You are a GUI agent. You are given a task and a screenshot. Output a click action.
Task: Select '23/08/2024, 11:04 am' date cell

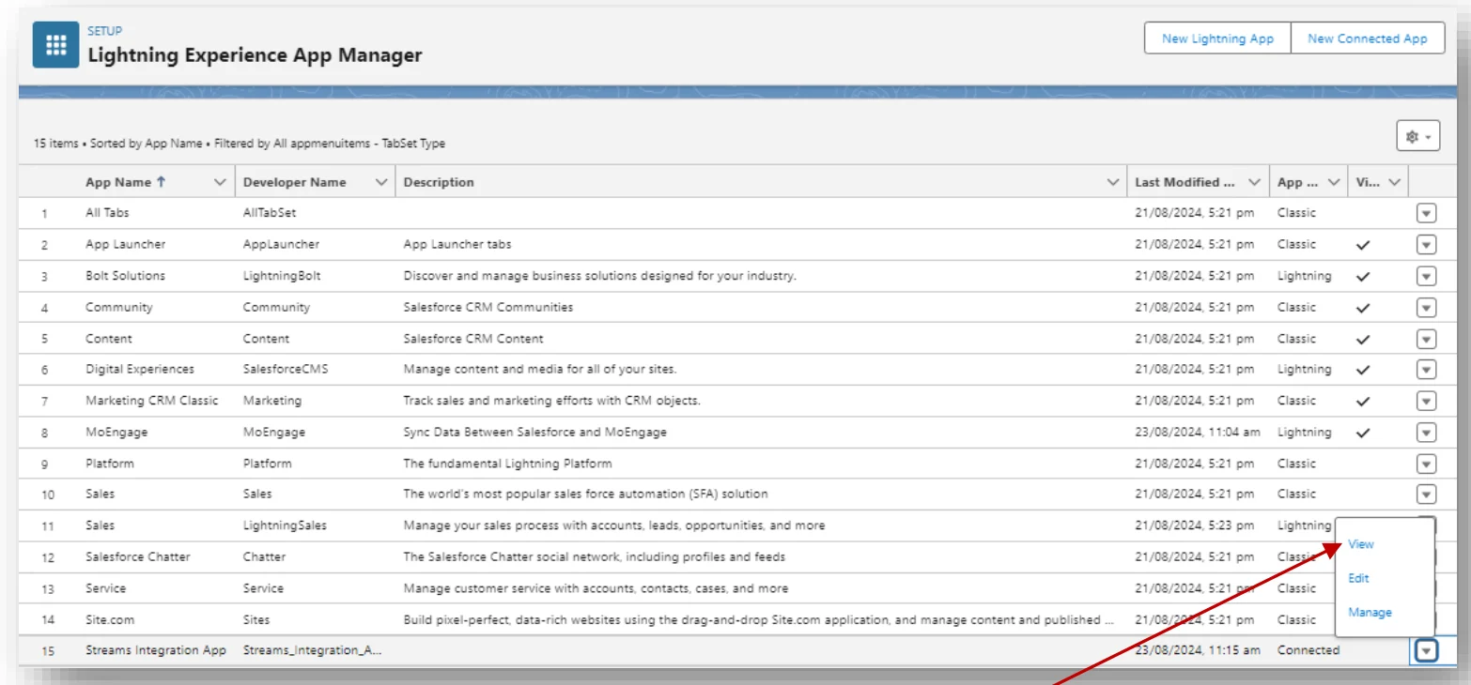[x=1198, y=432]
